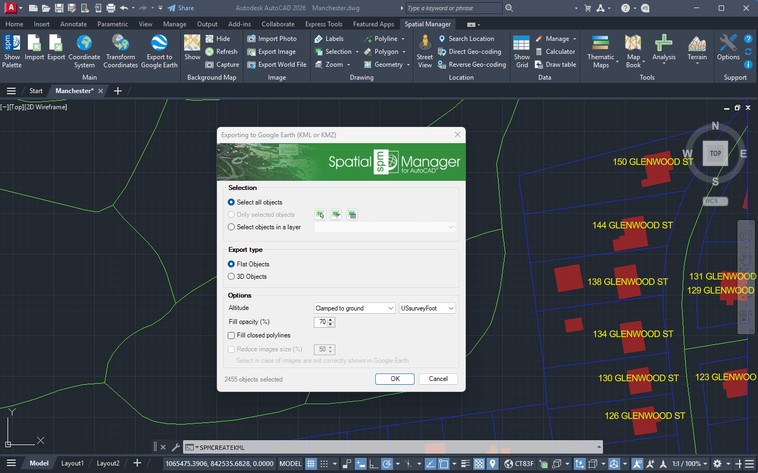Add a new drawing tab
Viewport: 758px width, 473px height.
(x=118, y=91)
